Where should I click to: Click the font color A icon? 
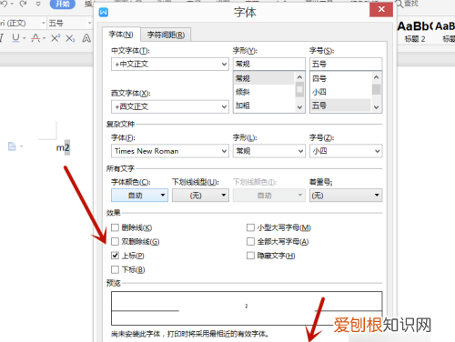coord(35,38)
